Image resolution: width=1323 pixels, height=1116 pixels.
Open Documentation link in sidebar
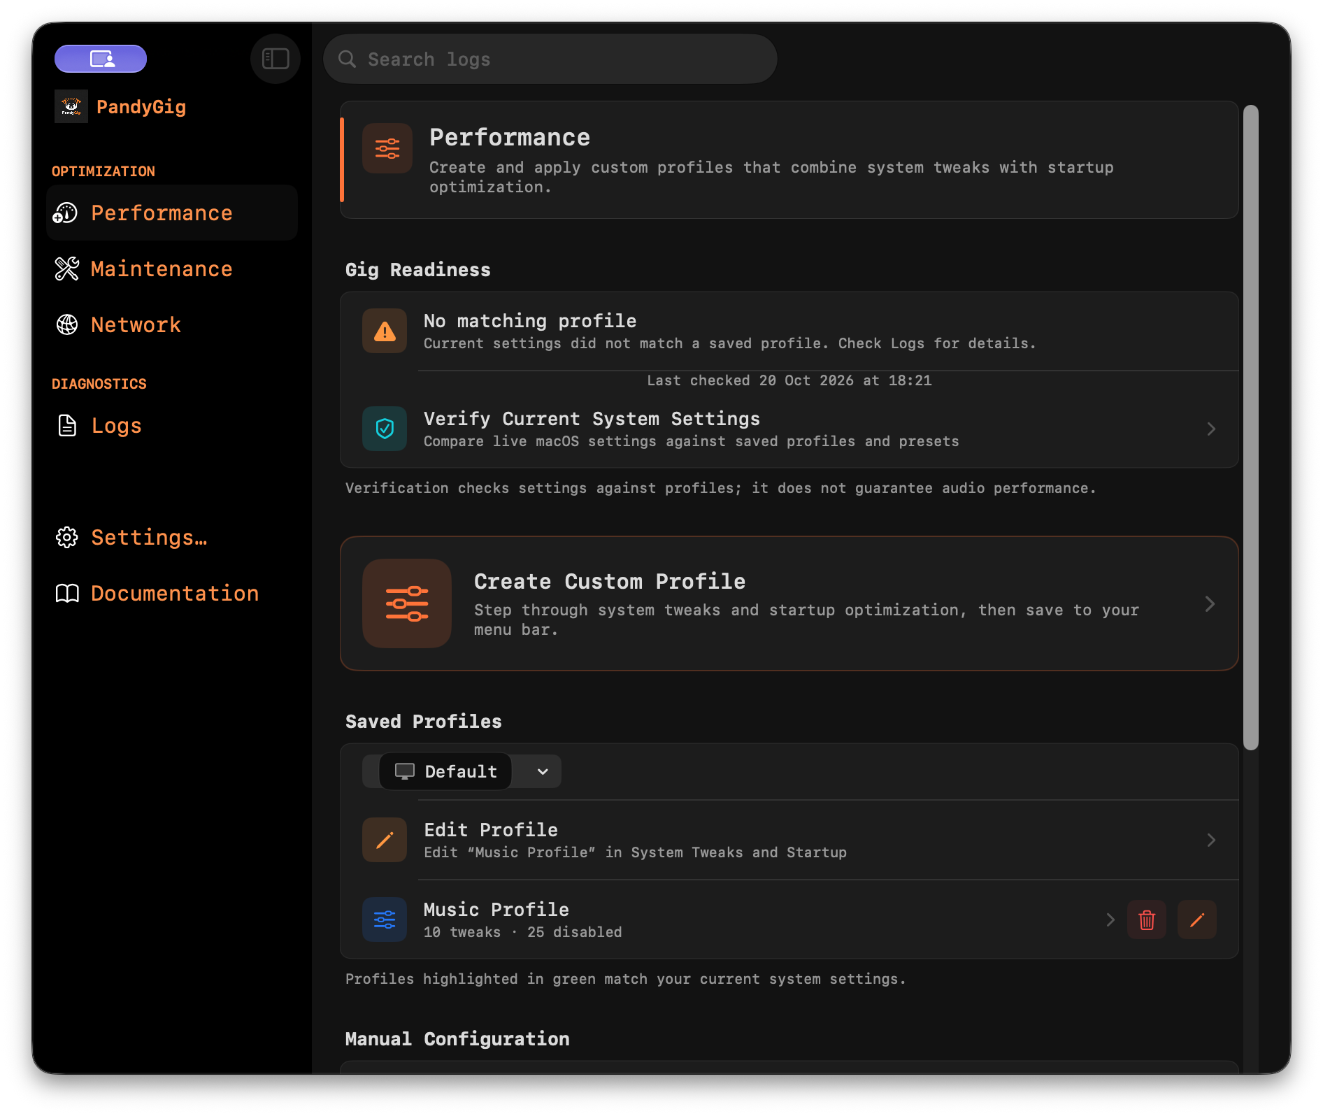[172, 593]
